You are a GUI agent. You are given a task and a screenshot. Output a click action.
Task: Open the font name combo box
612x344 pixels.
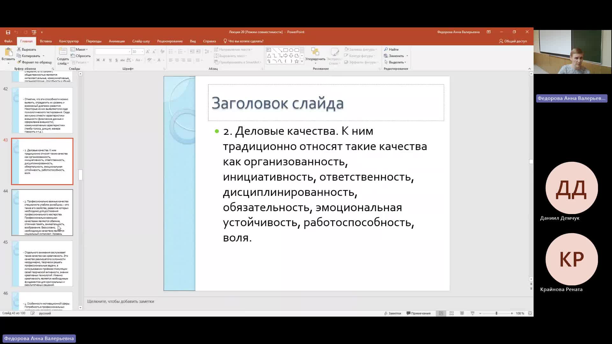pyautogui.click(x=113, y=52)
